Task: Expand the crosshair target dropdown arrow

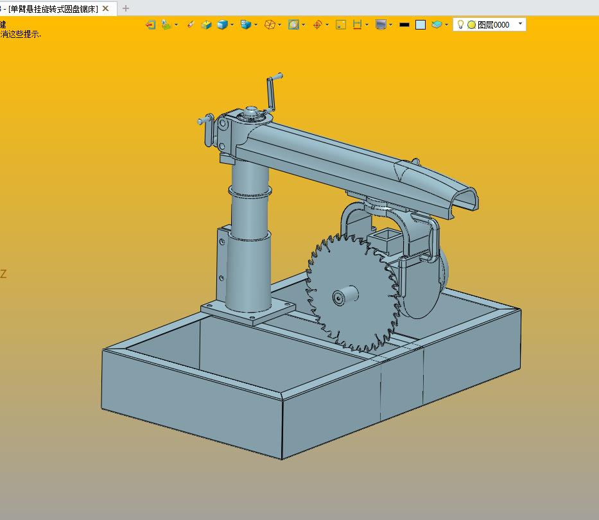Action: (327, 25)
